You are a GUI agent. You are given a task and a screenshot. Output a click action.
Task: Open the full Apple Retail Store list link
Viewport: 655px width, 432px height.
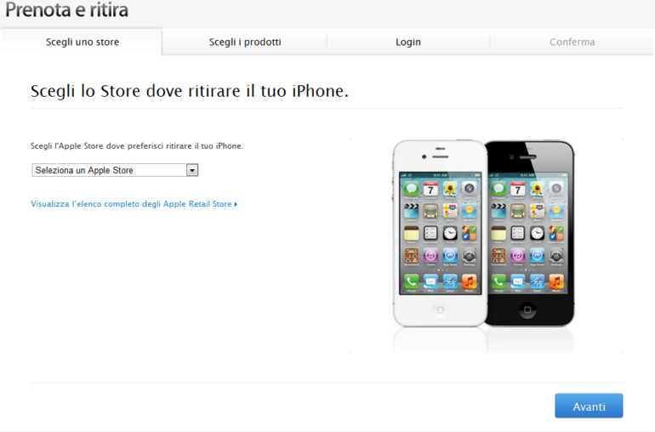pos(134,204)
